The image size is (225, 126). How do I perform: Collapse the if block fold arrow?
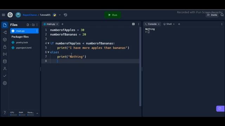(49, 43)
